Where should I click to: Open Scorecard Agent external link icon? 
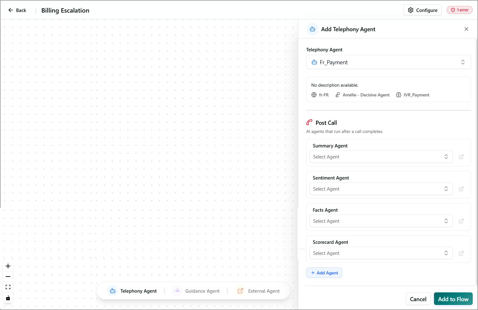(461, 253)
